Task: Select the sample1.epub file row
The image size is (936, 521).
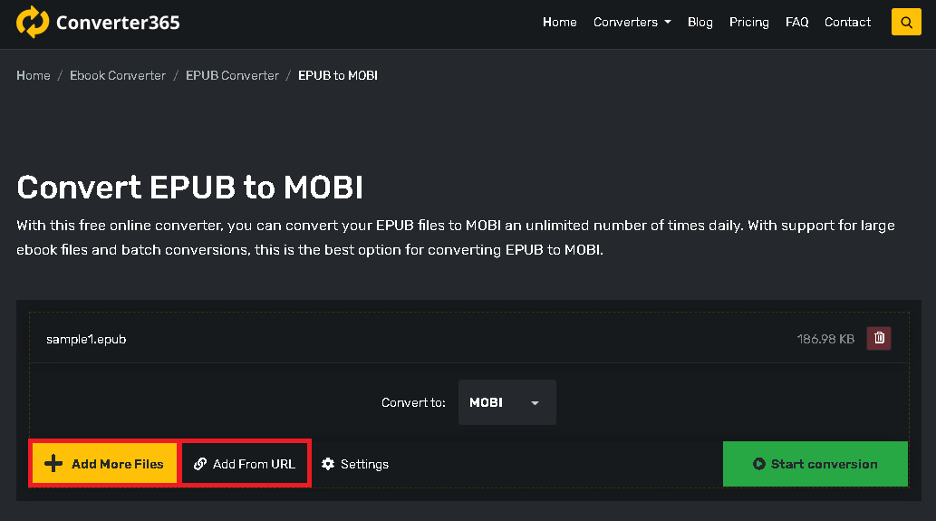Action: [x=87, y=339]
